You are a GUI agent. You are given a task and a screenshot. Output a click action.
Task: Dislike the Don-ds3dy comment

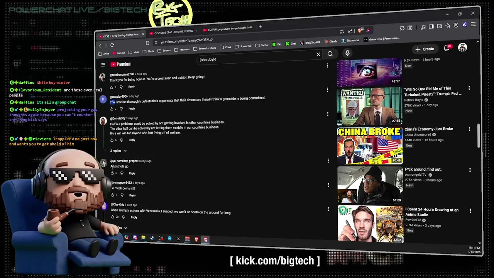point(122,140)
